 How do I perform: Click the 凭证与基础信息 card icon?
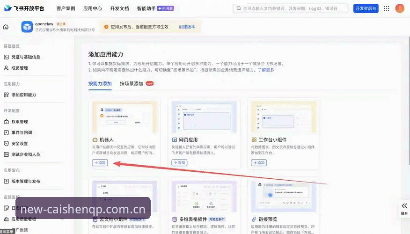pyautogui.click(x=6, y=57)
